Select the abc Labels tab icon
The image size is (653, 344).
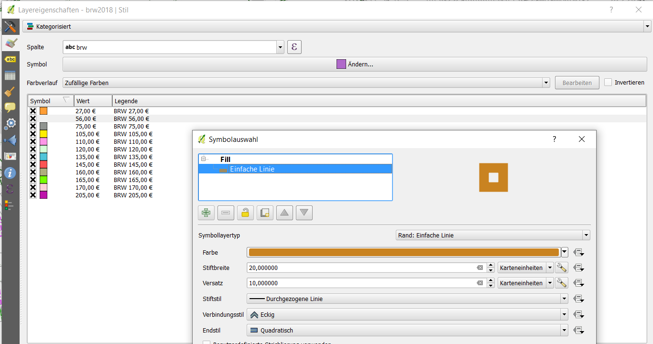click(11, 59)
